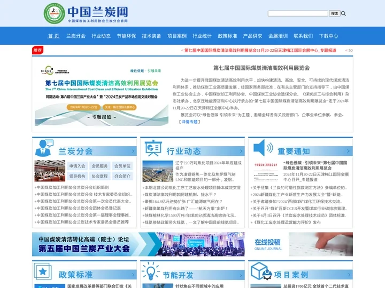The image size is (385, 288).
Task: Open 联系我们 in navigation bar
Action: [x=303, y=36]
